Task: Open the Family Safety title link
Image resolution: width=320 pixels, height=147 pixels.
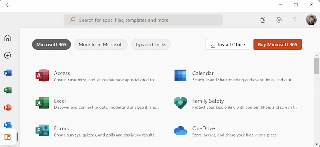Action: click(208, 101)
